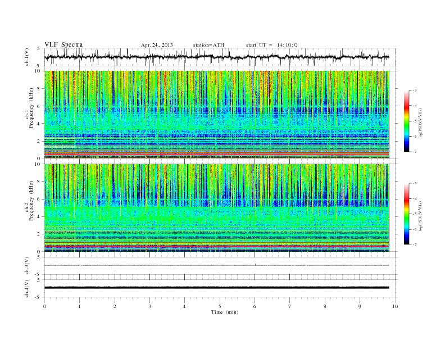Click the ch.1 waveform trace panel

coord(221,57)
